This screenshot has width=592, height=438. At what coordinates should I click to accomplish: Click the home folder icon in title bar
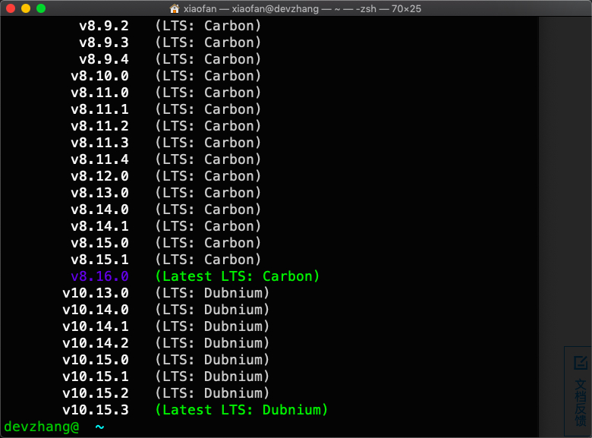tap(175, 8)
